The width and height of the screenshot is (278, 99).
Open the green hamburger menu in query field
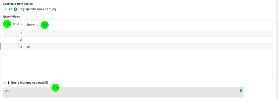coord(241,90)
